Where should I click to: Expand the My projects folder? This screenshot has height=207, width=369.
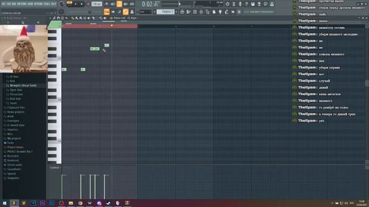pyautogui.click(x=14, y=139)
